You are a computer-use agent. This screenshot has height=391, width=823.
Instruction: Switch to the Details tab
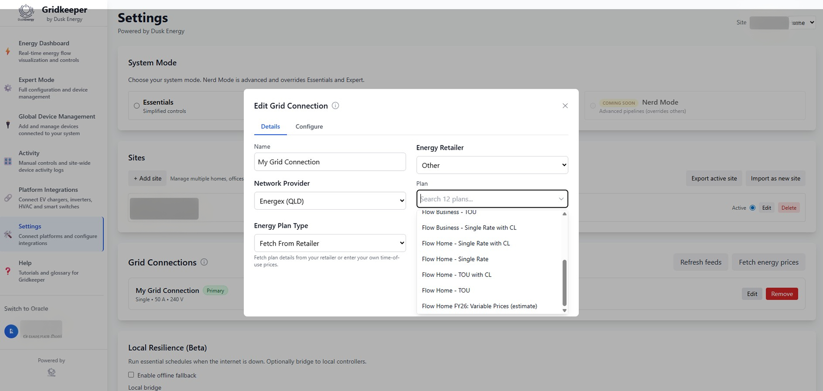click(x=270, y=126)
